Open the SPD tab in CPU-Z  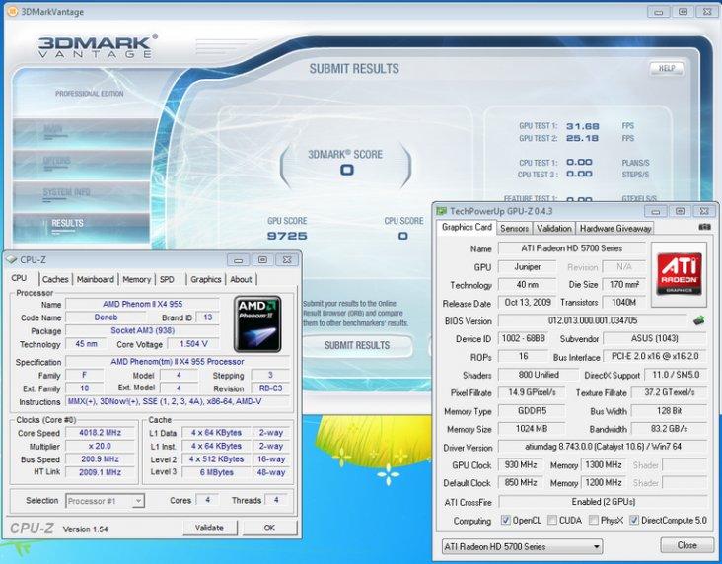(167, 279)
